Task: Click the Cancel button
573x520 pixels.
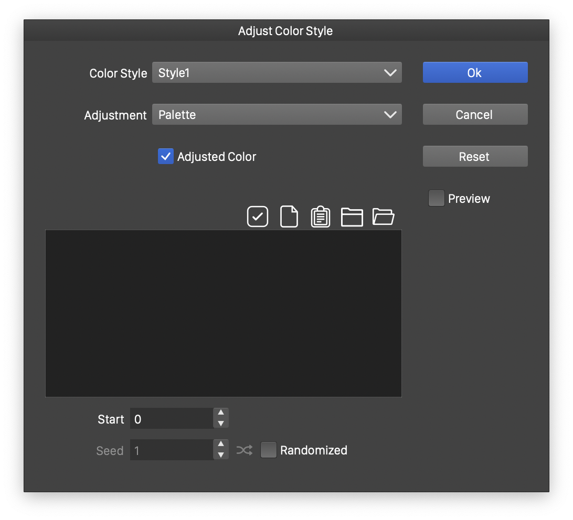Action: [x=475, y=115]
